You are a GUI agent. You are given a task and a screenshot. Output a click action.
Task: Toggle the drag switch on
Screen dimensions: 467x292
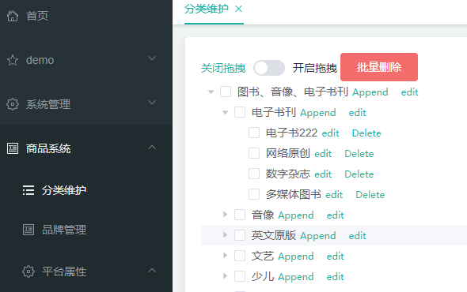point(269,68)
